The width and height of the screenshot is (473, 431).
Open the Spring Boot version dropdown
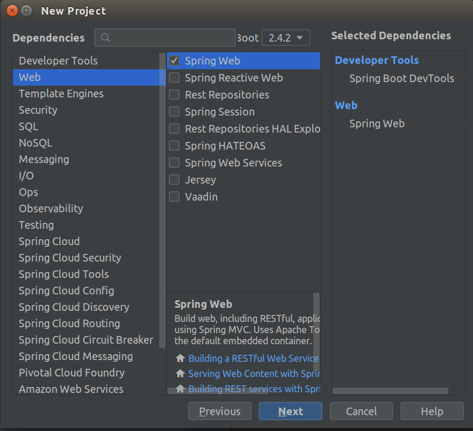286,38
